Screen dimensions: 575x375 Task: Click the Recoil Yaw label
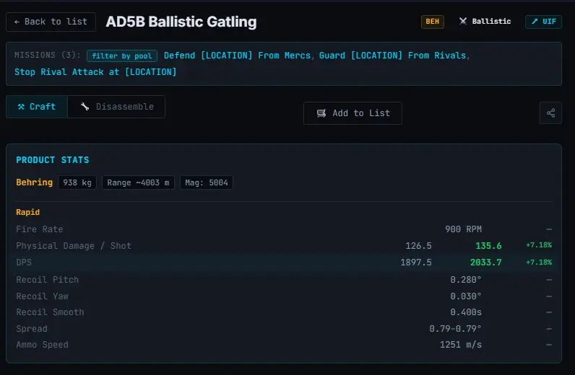point(42,296)
